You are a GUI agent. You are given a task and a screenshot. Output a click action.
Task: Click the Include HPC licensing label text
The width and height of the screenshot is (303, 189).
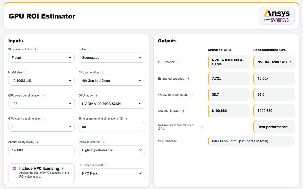pos(39,169)
